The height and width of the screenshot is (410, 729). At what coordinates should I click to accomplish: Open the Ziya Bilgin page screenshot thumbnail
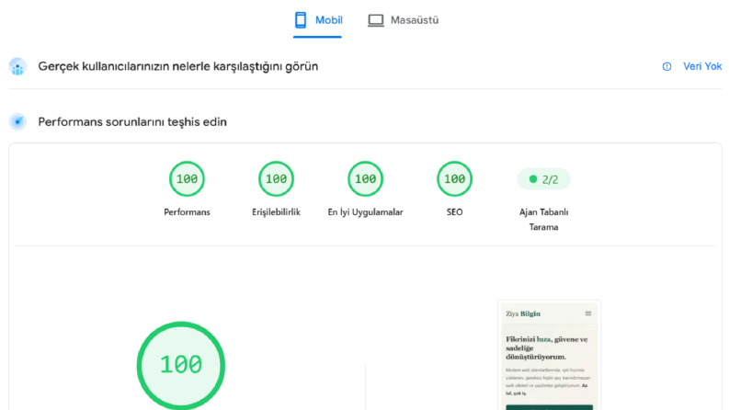click(x=549, y=355)
